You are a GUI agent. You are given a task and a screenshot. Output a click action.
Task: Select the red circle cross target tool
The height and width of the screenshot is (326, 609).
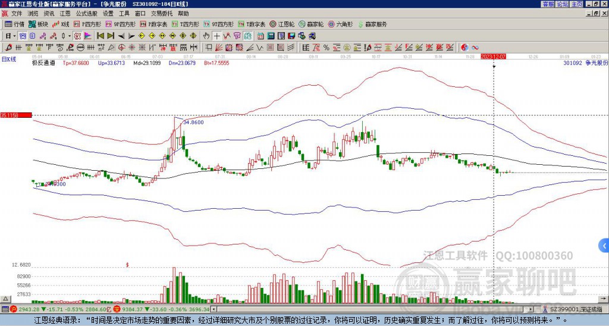point(121,48)
